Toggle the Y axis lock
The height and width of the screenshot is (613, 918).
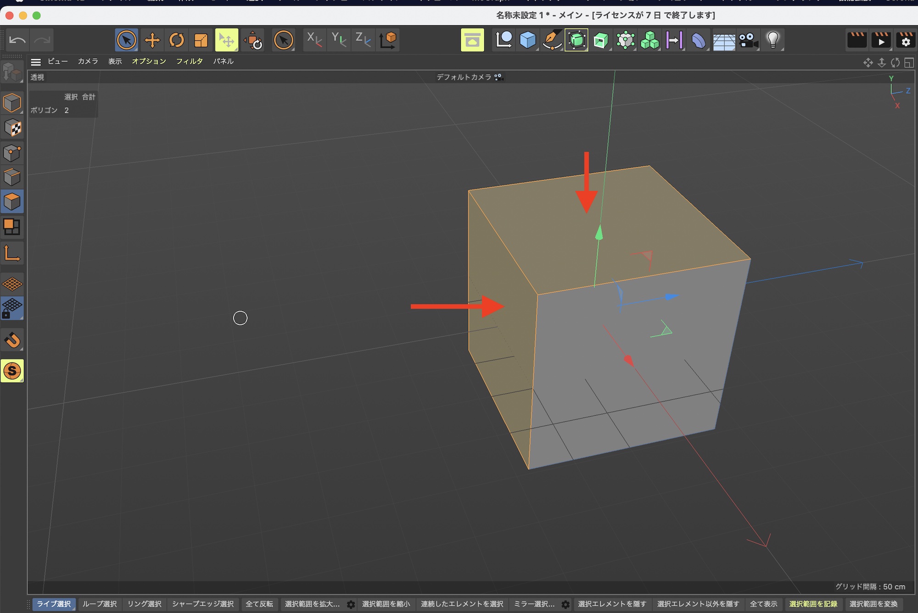[339, 40]
